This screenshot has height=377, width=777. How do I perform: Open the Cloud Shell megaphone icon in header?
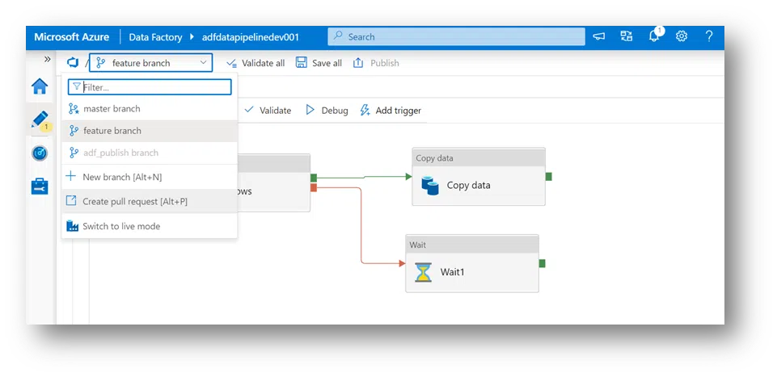599,36
